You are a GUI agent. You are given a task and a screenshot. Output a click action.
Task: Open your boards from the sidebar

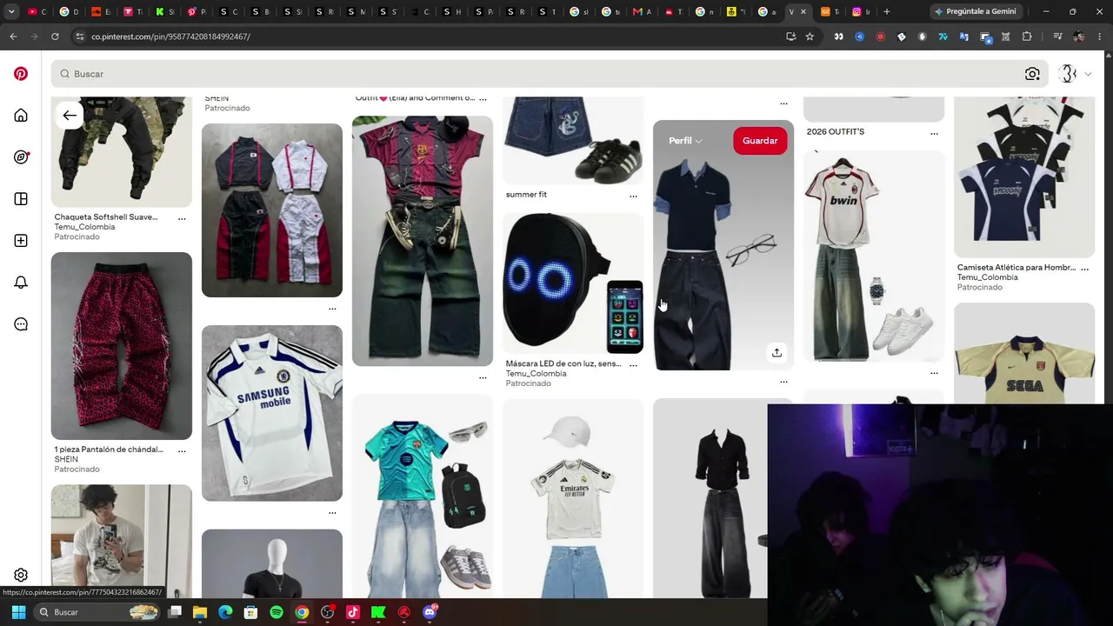21,199
